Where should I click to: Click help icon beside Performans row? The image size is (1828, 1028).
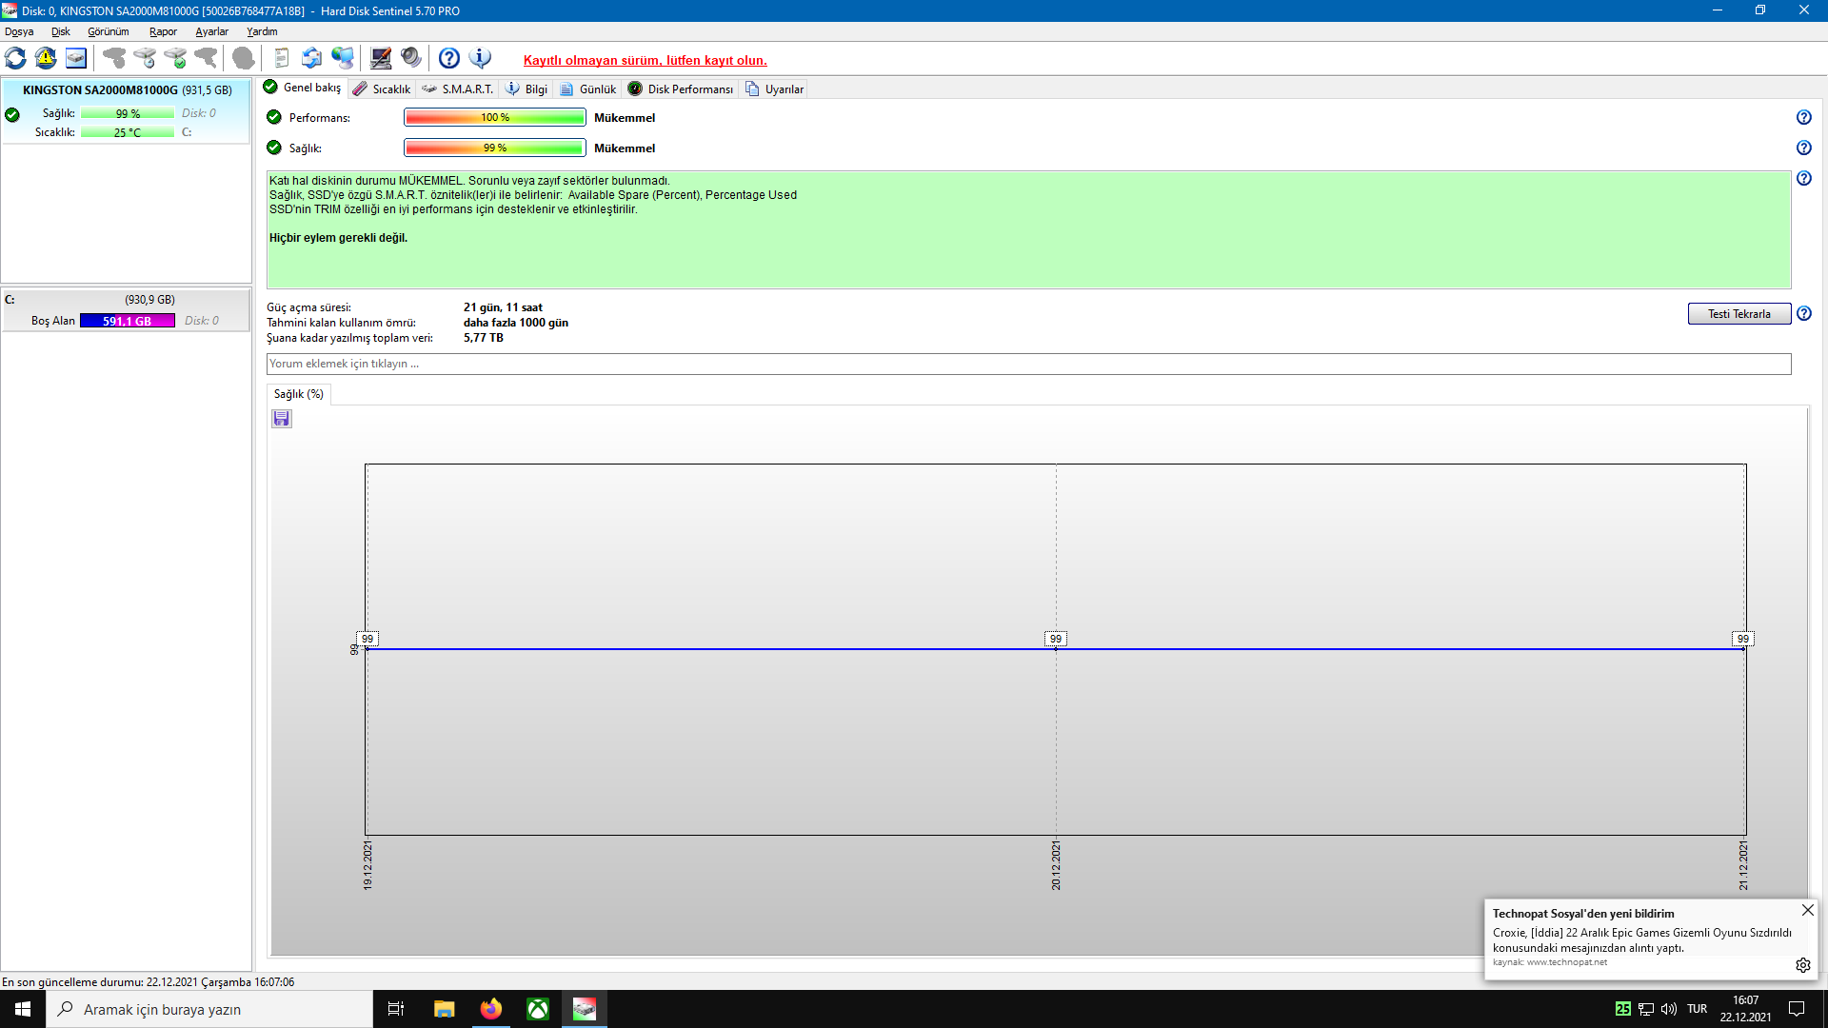(1803, 117)
